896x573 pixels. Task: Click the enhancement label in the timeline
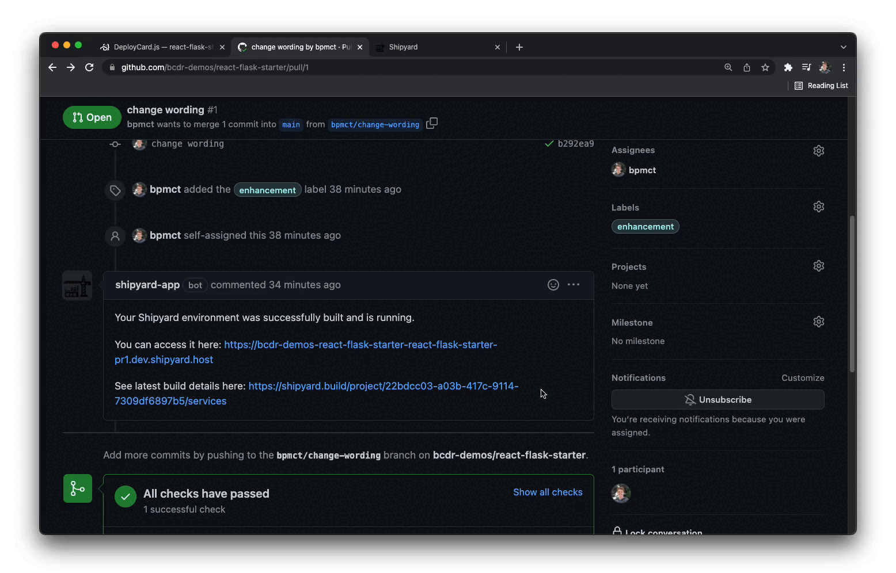pyautogui.click(x=267, y=190)
